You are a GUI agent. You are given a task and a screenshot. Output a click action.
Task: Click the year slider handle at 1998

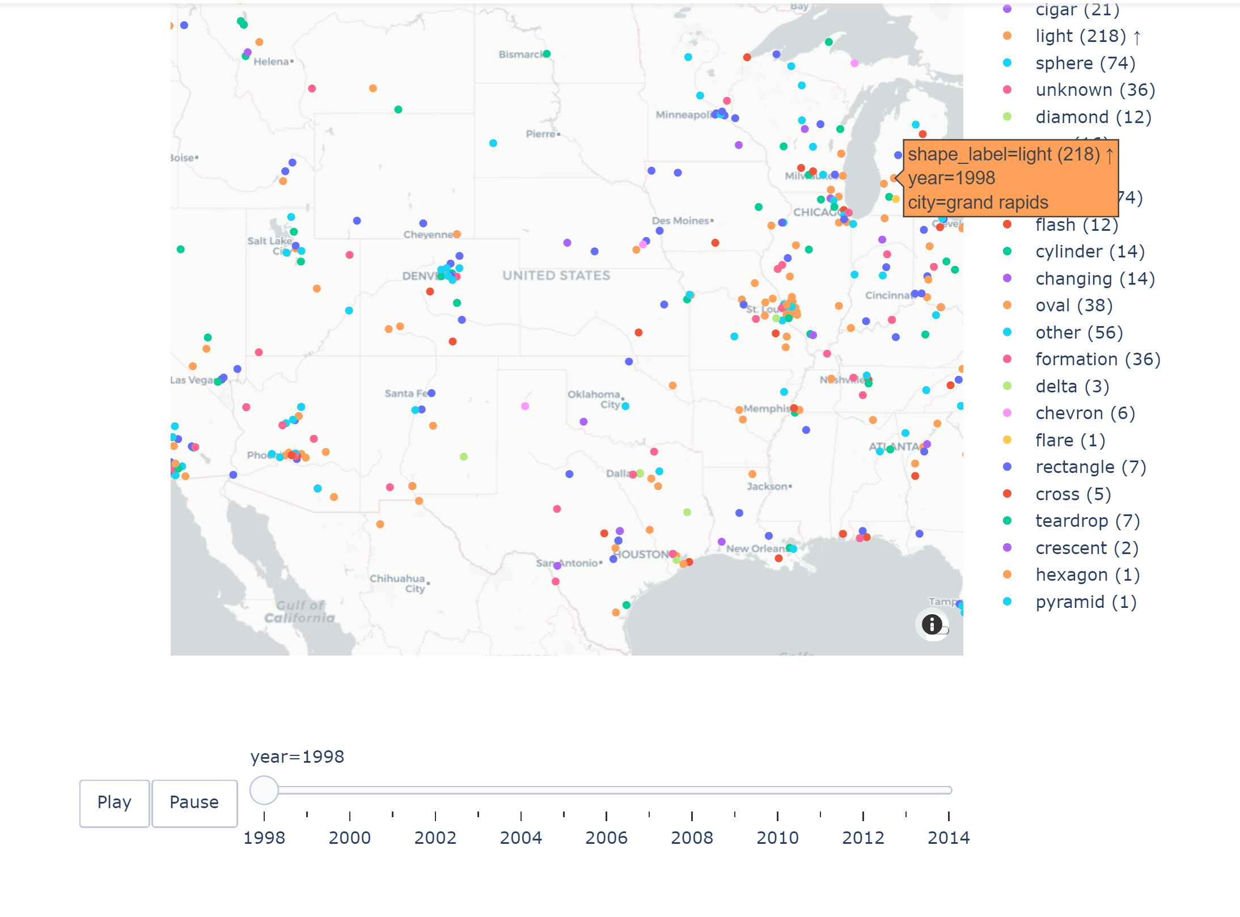[x=264, y=790]
